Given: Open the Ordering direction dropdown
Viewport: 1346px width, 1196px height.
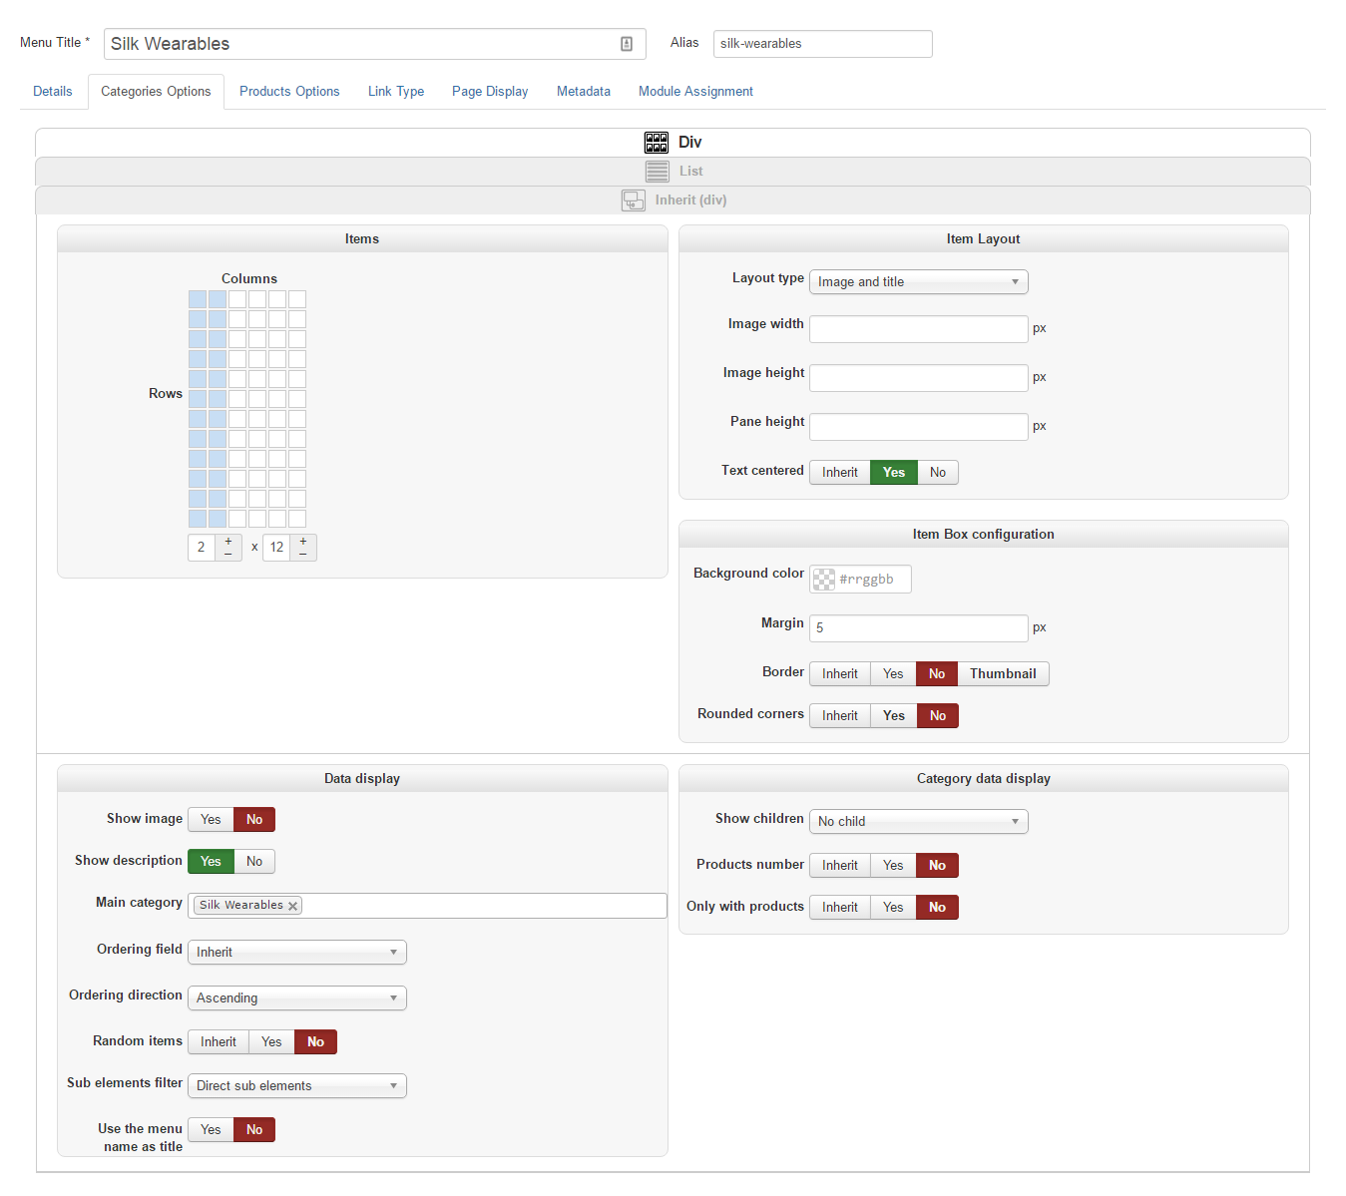Looking at the screenshot, I should point(297,998).
